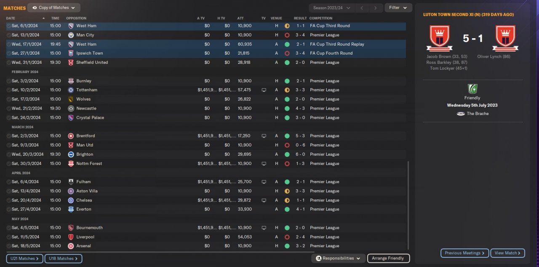Click the TV icon on Tottenham row

[264, 90]
